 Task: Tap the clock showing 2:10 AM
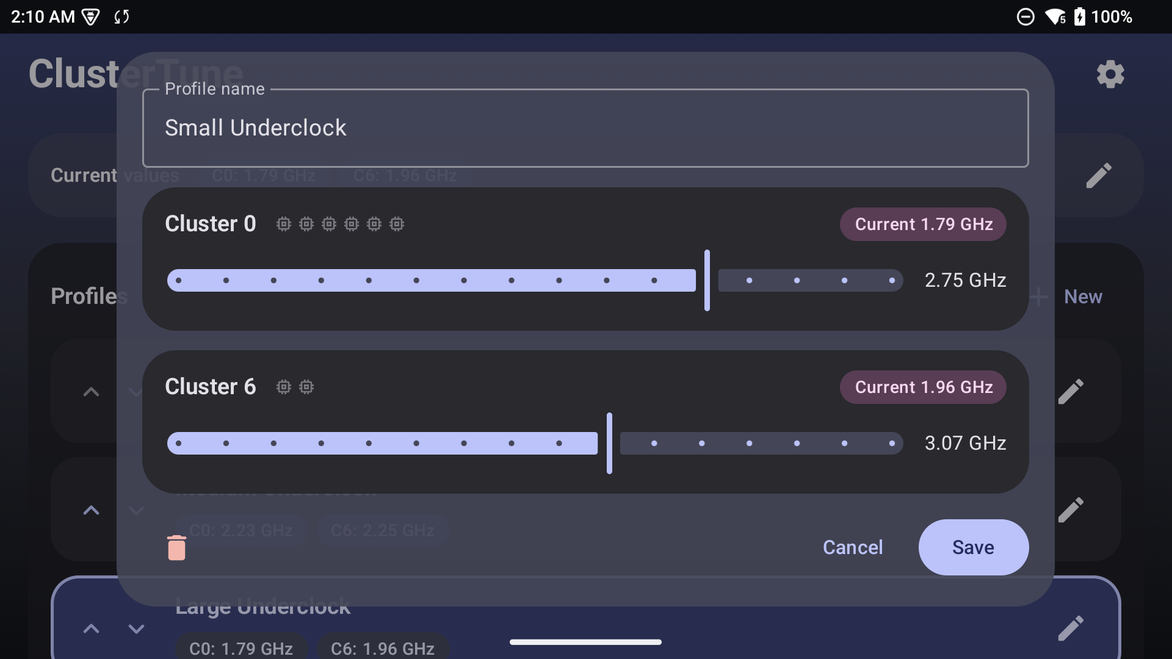43,16
